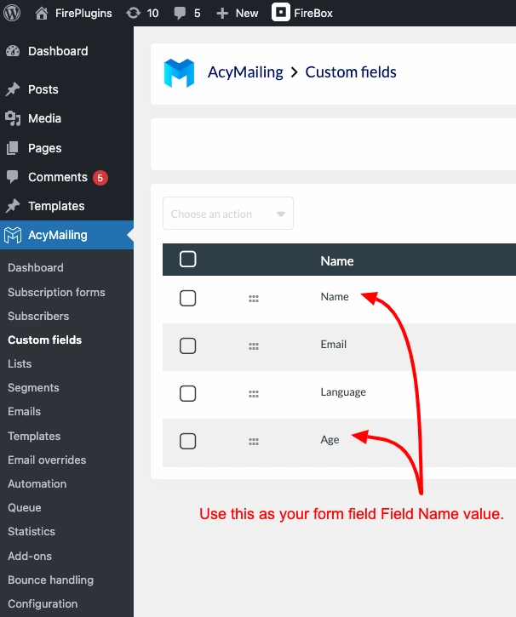This screenshot has height=617, width=516.
Task: Open AcyMailing Templates submenu
Action: [34, 436]
